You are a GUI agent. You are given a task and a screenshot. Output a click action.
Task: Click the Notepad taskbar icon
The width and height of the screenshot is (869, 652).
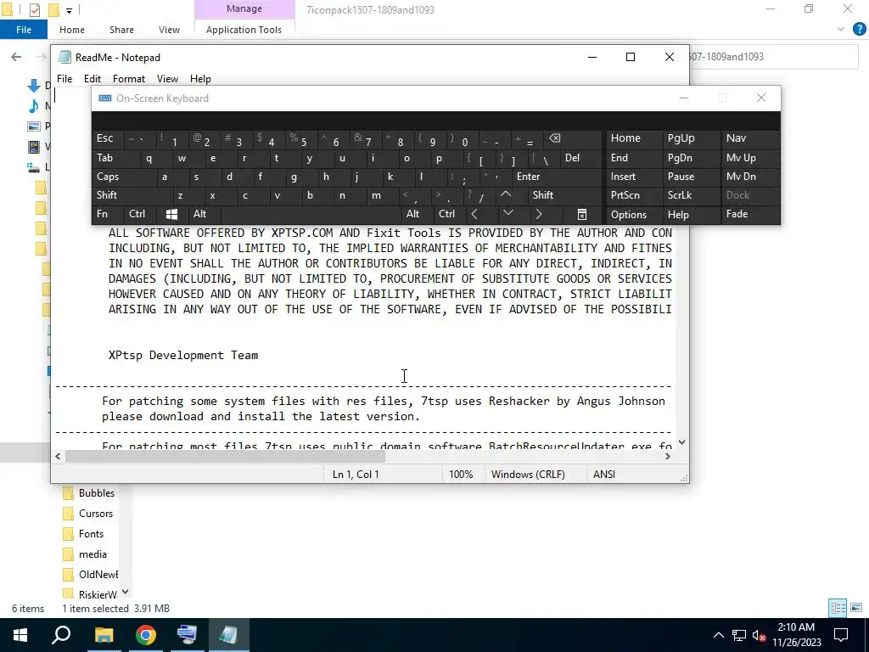228,635
